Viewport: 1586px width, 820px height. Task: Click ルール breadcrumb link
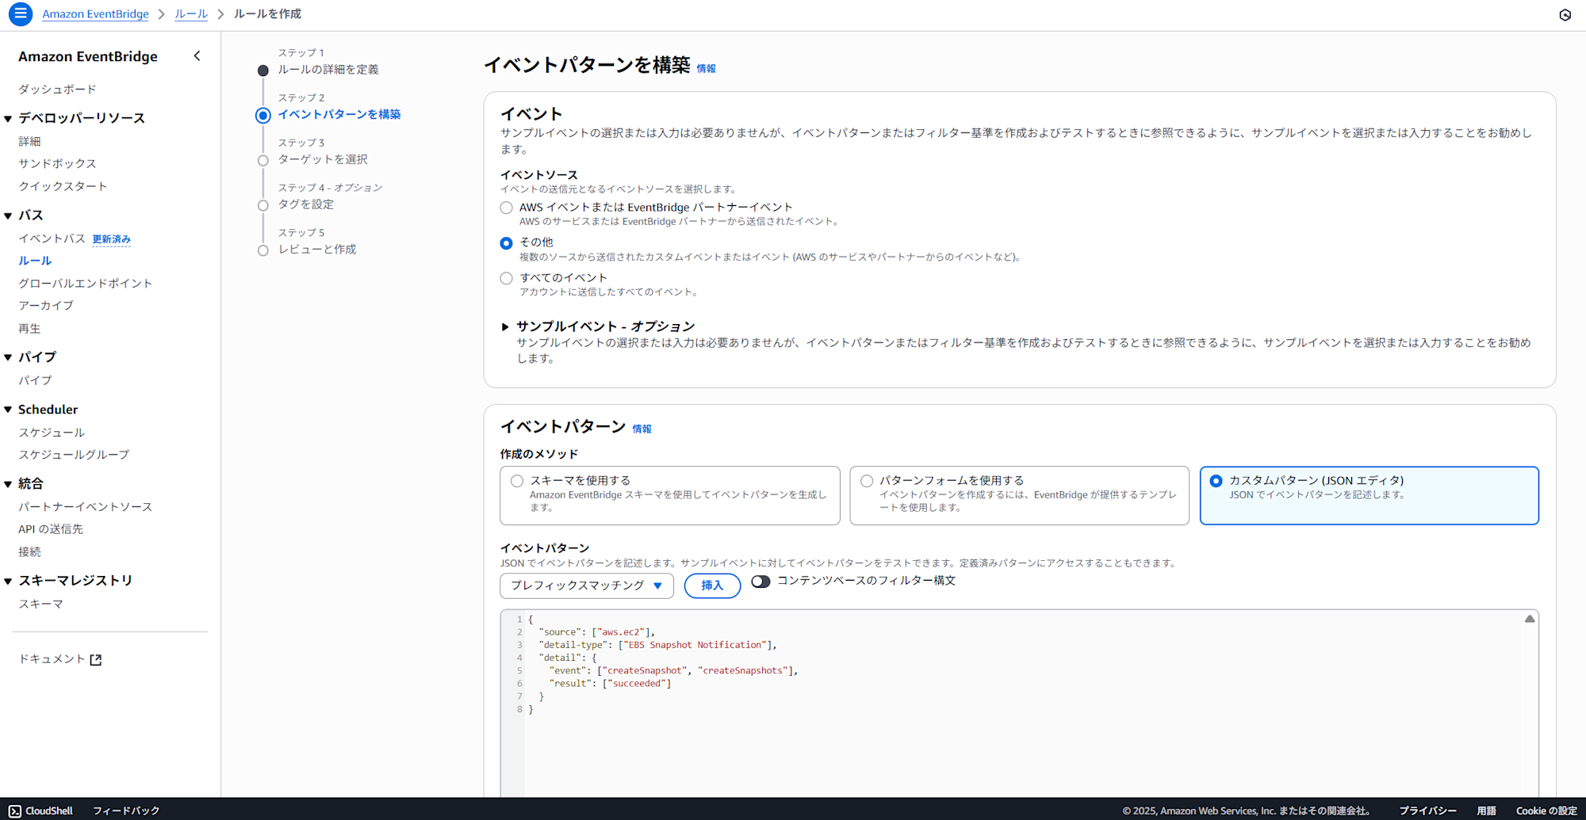(x=191, y=14)
